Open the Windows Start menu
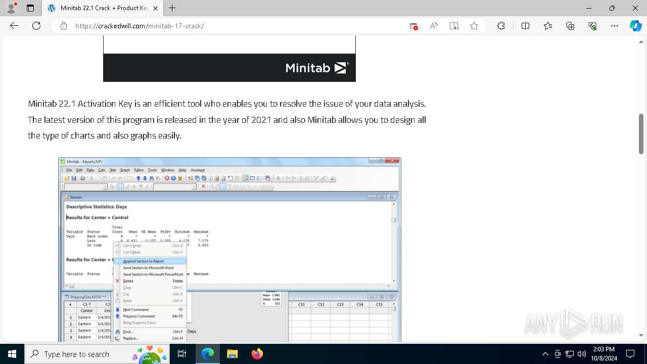The image size is (647, 364). pos(12,354)
